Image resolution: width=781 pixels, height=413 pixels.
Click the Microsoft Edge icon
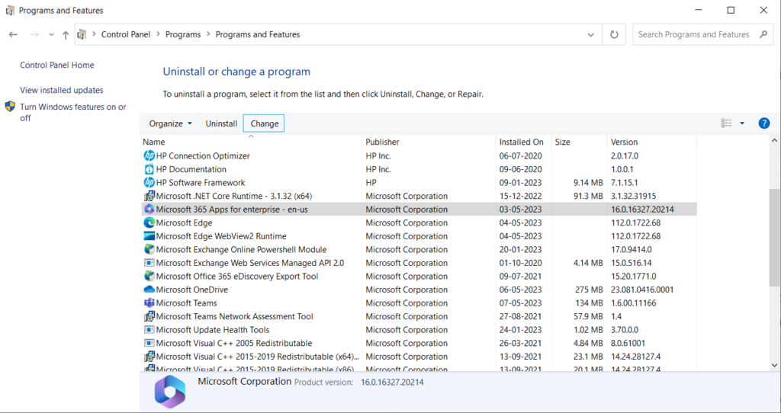(149, 223)
